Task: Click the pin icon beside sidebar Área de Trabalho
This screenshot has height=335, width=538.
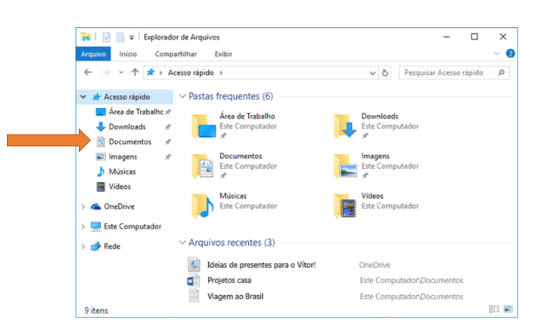Action: coord(168,112)
